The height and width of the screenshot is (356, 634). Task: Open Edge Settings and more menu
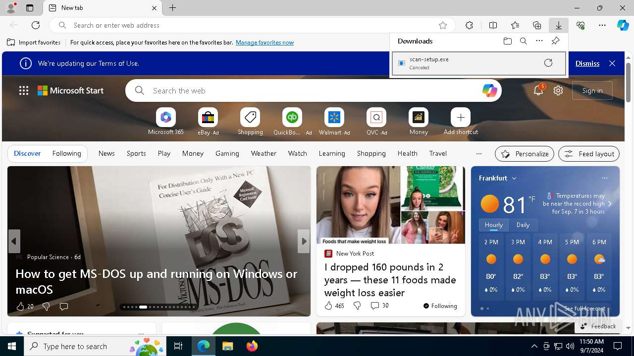click(602, 25)
